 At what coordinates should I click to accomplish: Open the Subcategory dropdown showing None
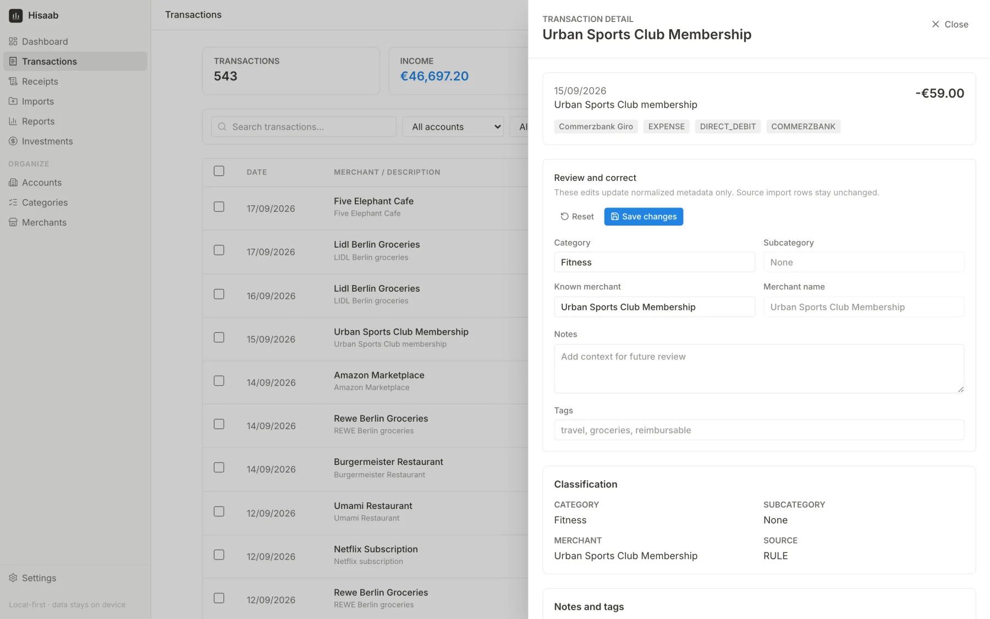point(864,262)
